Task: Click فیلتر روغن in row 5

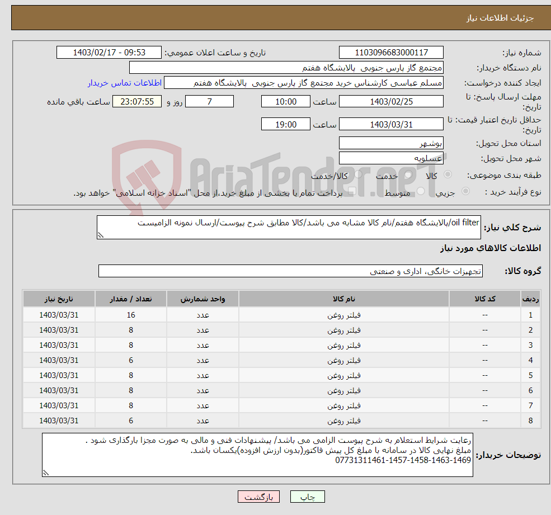Action: (344, 376)
